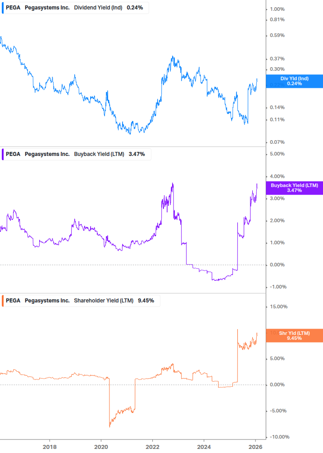Click the purple Buyback Yield color bar
This screenshot has height=453, width=323.
tap(3, 154)
